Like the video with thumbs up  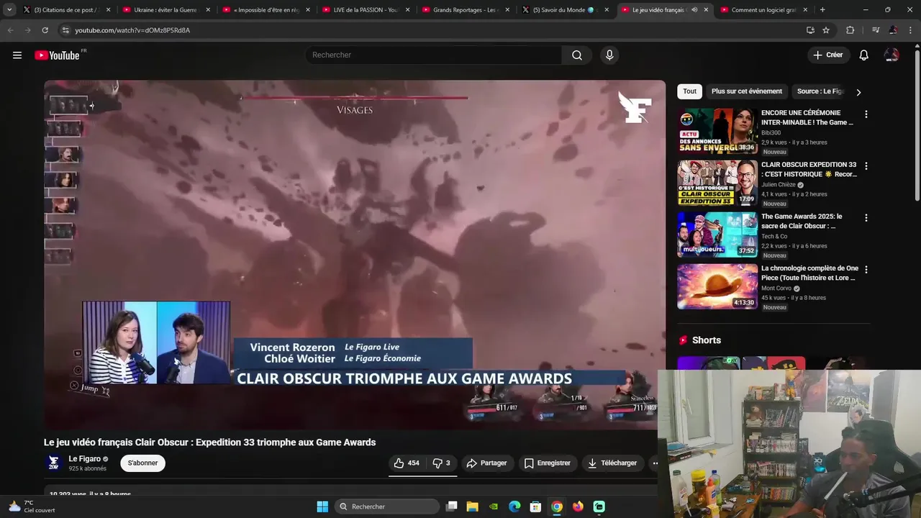click(407, 463)
